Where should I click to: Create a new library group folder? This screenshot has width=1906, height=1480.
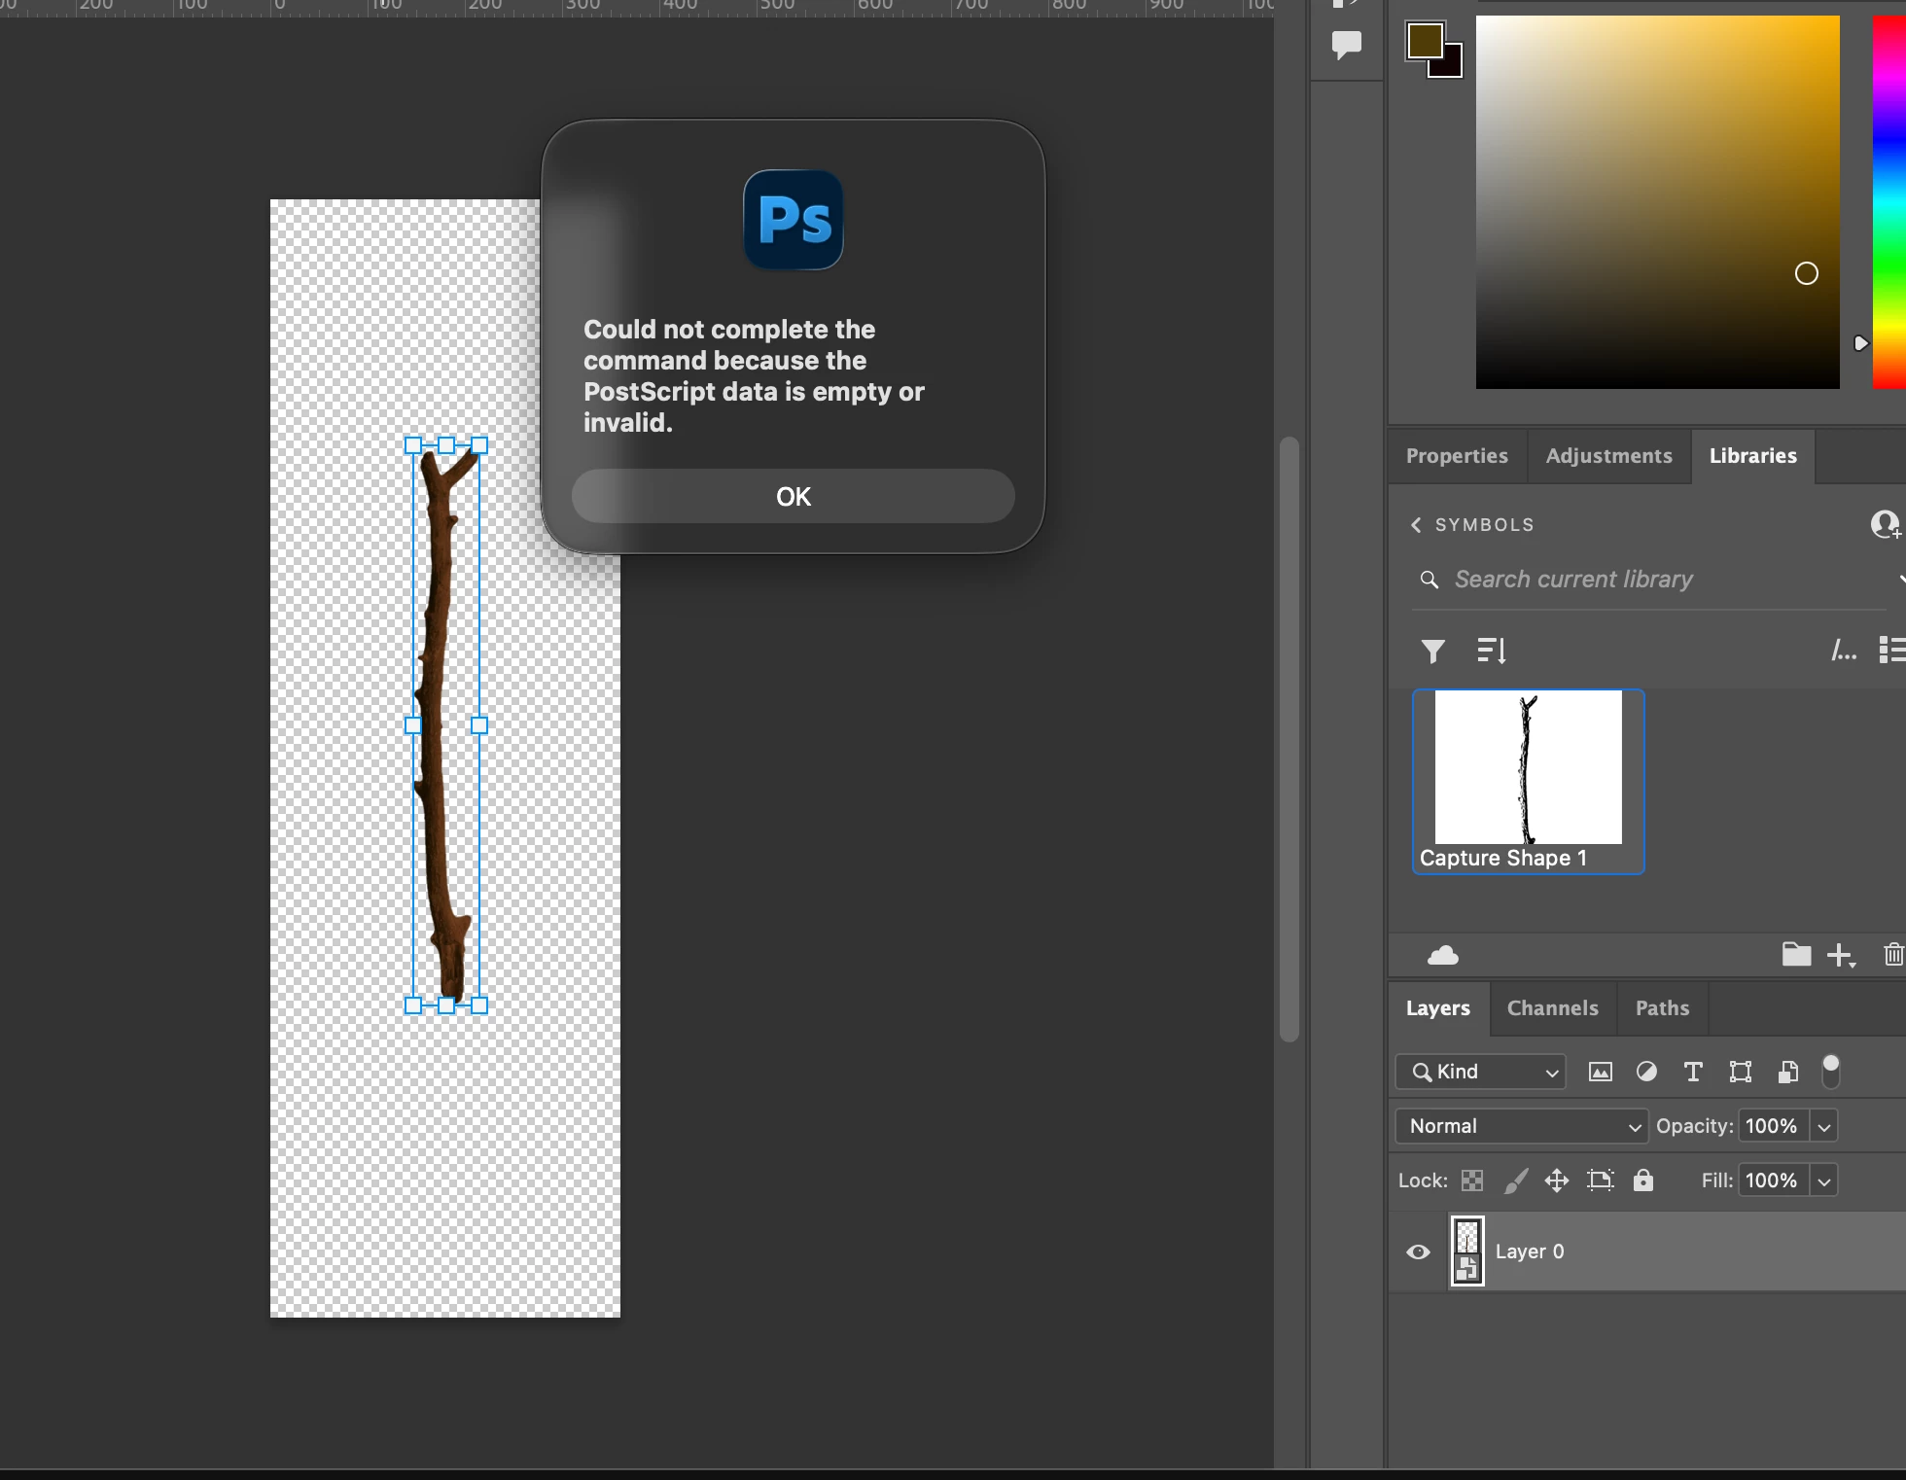(1795, 955)
